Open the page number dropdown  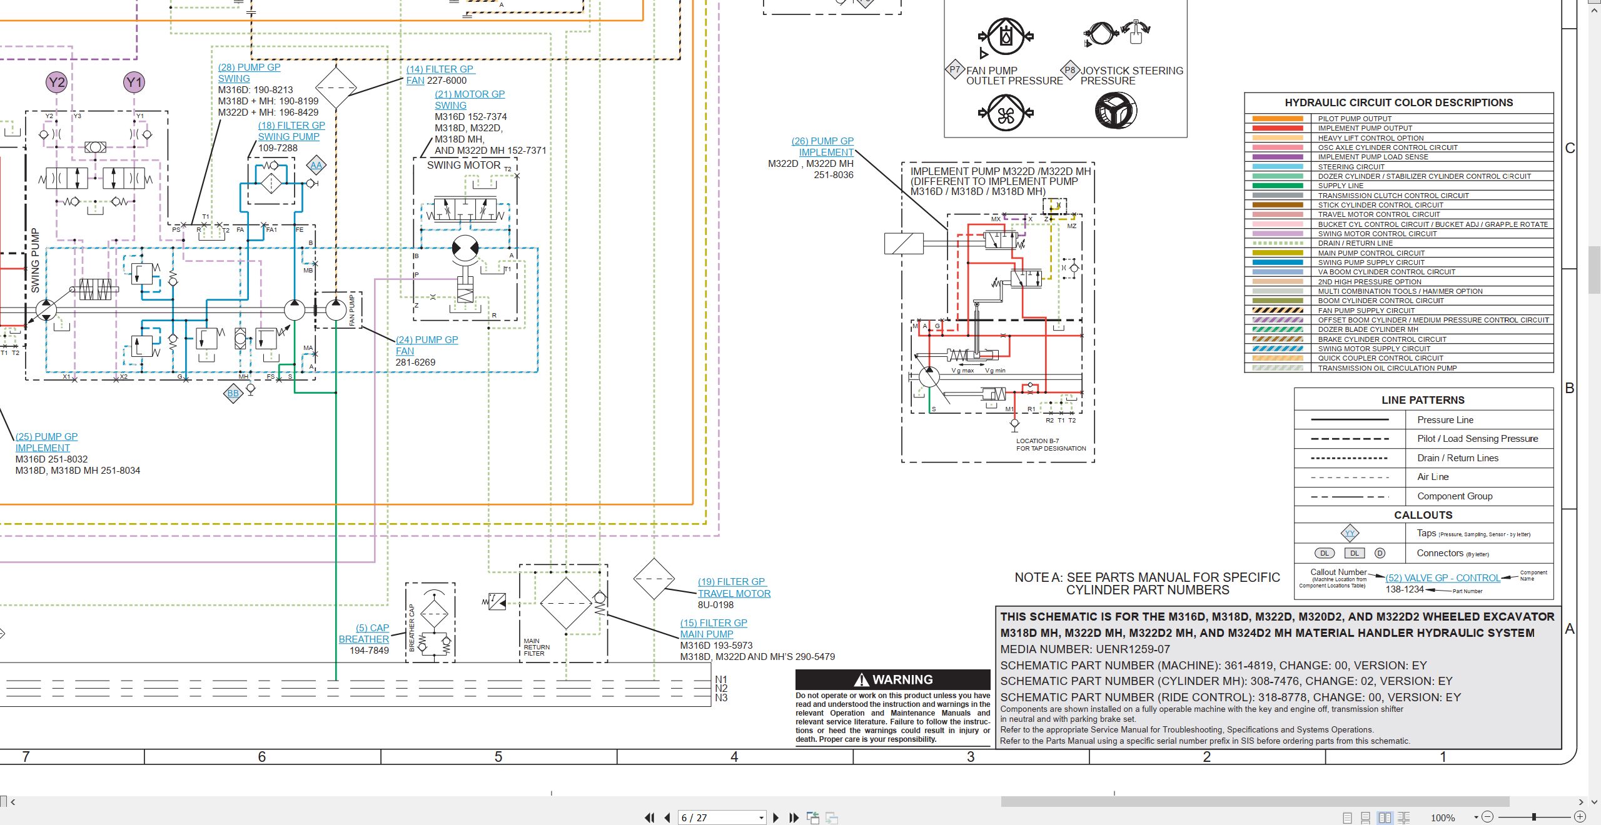click(761, 817)
